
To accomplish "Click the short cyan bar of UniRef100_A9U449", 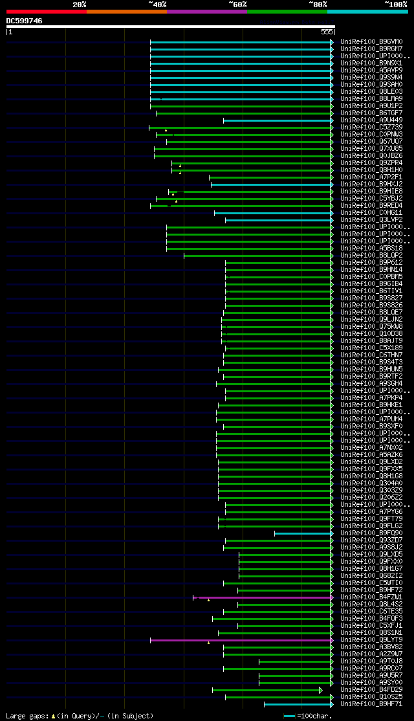I will tap(278, 120).
